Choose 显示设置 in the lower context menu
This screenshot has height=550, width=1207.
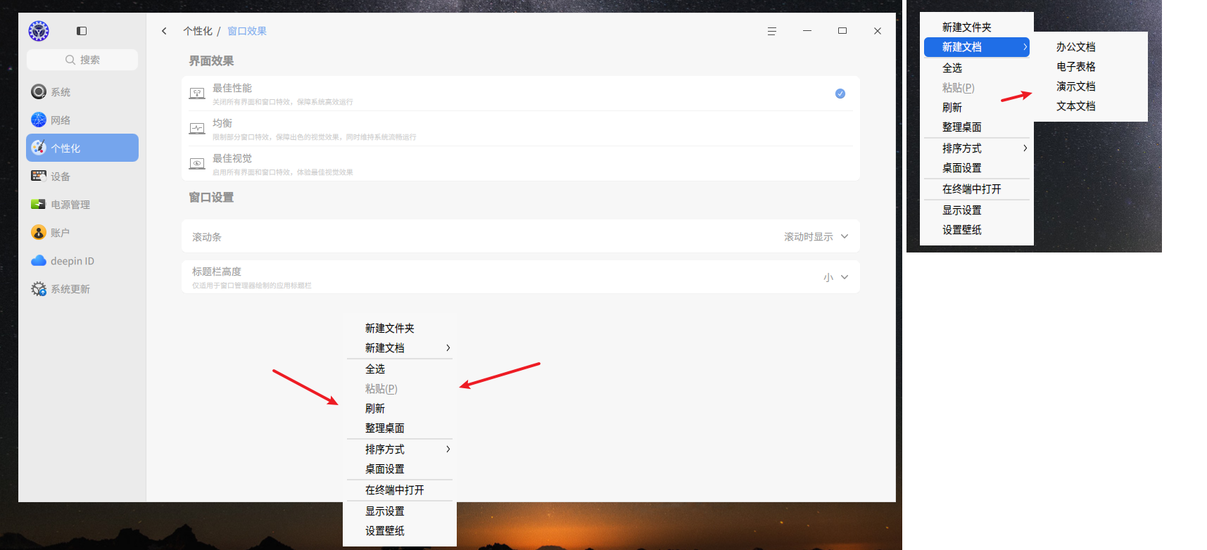(400, 511)
